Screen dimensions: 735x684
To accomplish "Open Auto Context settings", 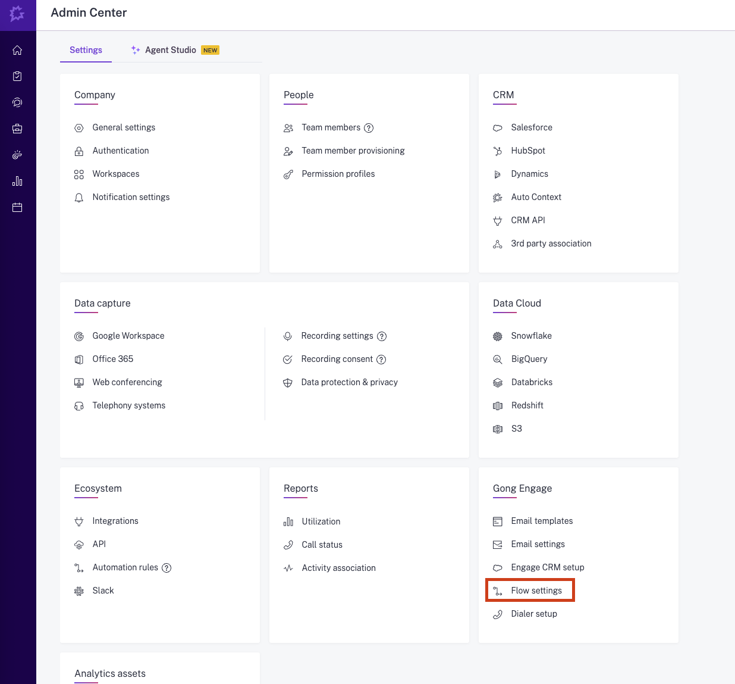I will (536, 197).
